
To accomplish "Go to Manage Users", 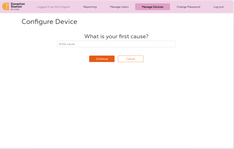I will point(119,7).
